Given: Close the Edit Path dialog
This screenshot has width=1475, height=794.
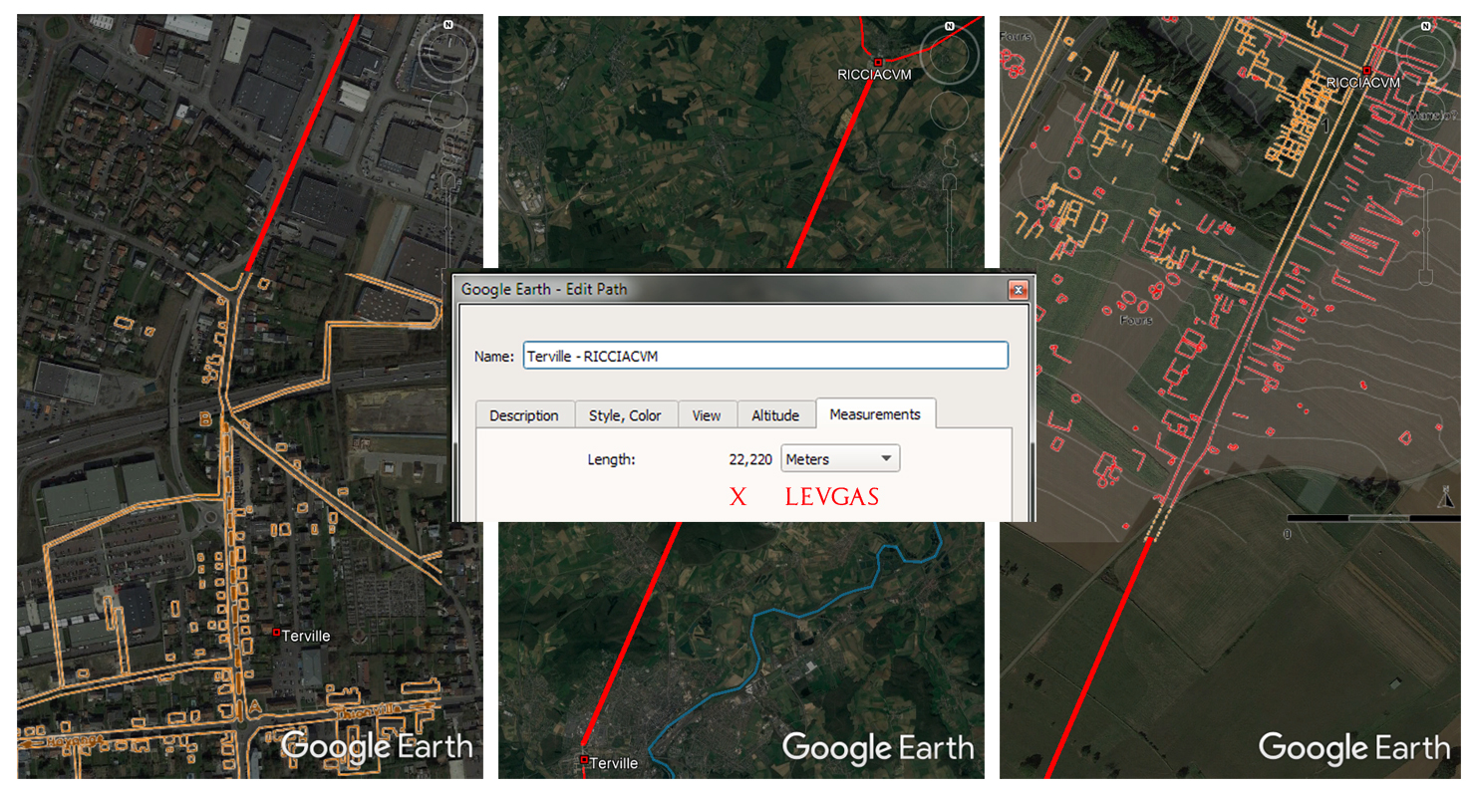Looking at the screenshot, I should pos(1018,291).
